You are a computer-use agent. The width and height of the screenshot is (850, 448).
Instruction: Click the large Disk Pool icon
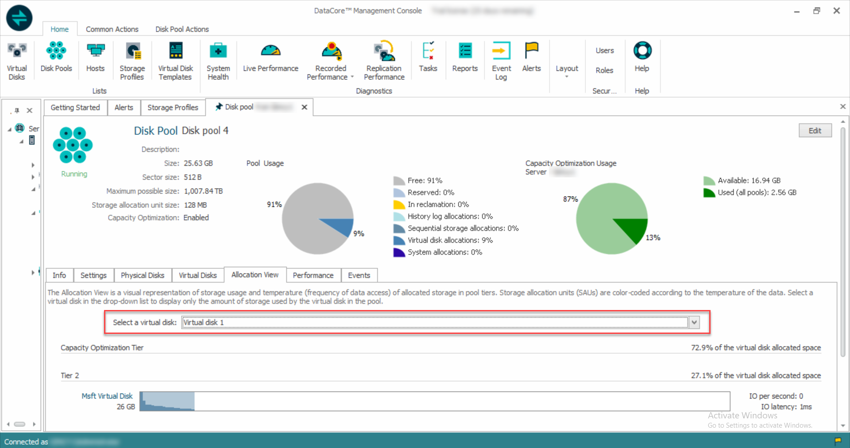pyautogui.click(x=73, y=145)
